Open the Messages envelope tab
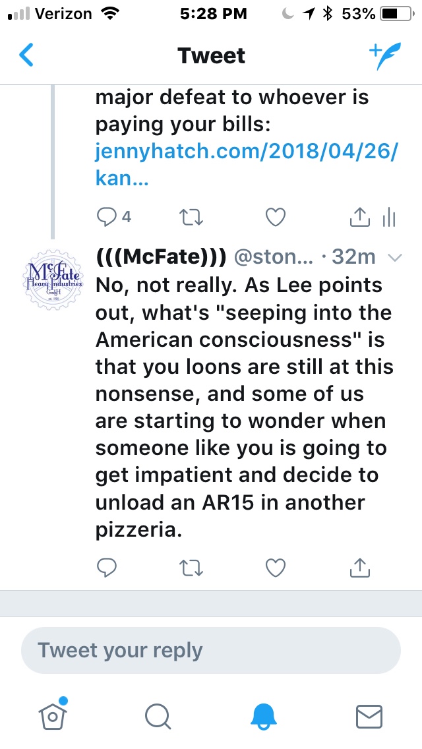This screenshot has height=749, width=422. 369,715
